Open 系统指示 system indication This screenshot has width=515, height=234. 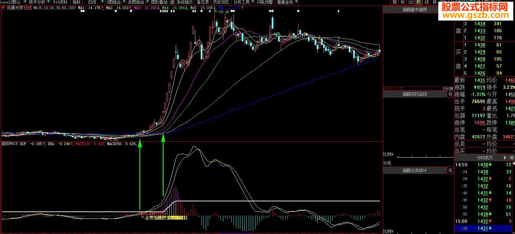point(185,2)
